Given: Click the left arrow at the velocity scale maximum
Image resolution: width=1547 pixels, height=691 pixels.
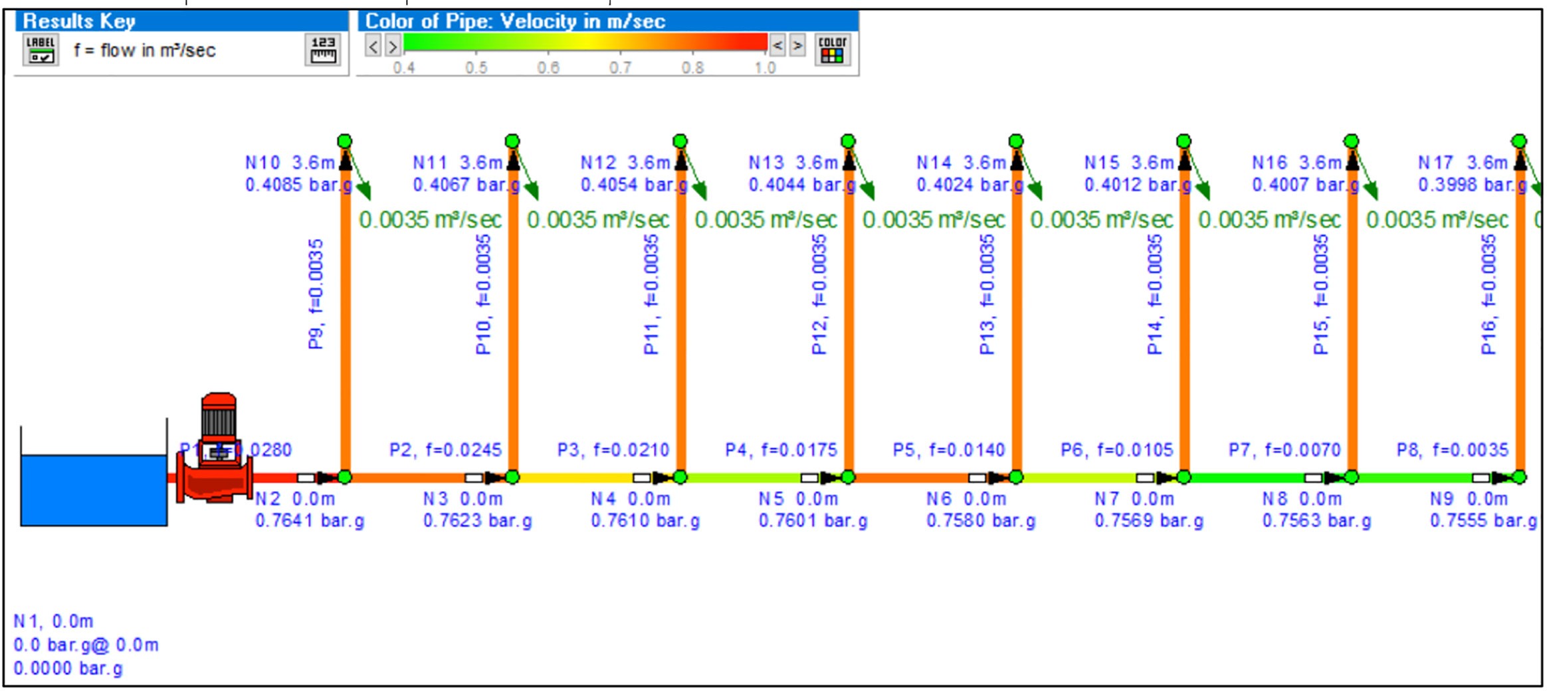Looking at the screenshot, I should [777, 46].
